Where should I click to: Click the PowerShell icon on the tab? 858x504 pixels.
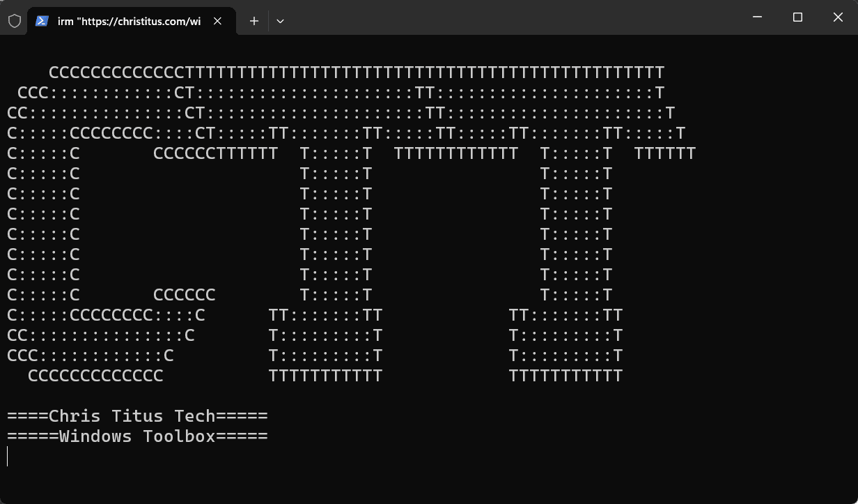point(42,21)
